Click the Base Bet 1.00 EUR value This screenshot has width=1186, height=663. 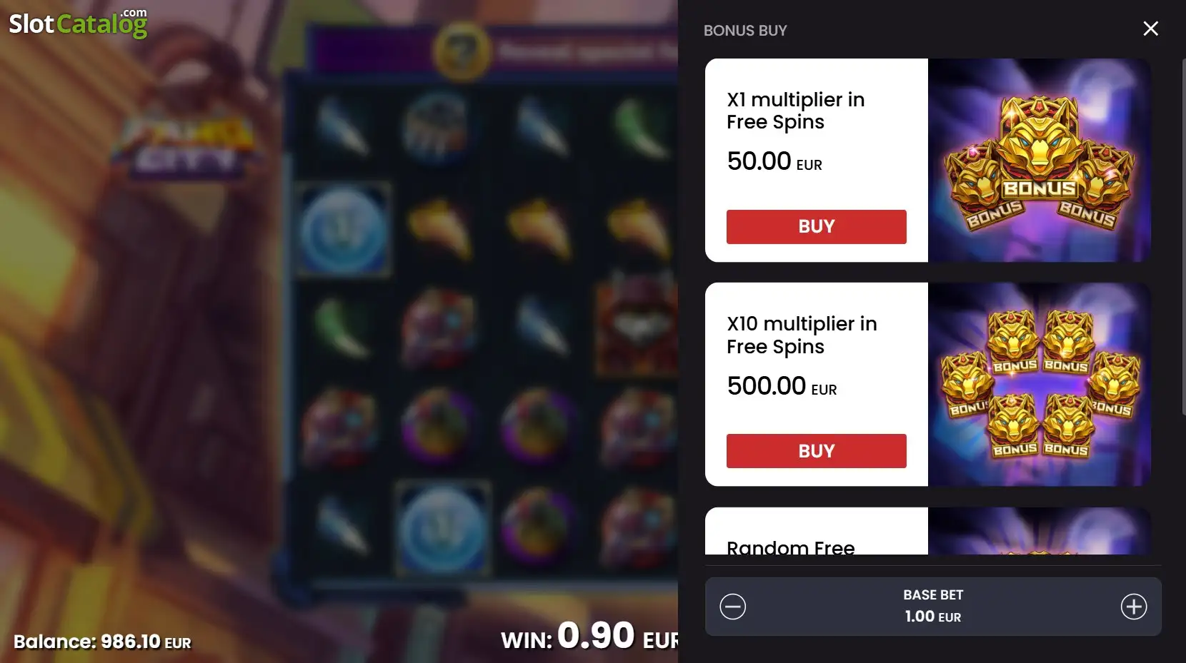coord(933,617)
